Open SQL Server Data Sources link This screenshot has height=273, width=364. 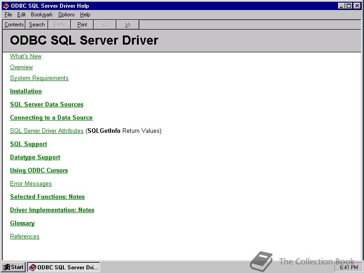click(x=47, y=105)
